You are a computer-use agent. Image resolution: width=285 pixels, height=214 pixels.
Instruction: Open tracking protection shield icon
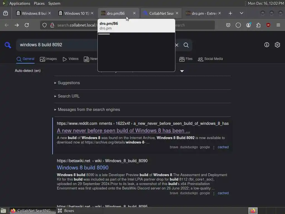coord(45,25)
